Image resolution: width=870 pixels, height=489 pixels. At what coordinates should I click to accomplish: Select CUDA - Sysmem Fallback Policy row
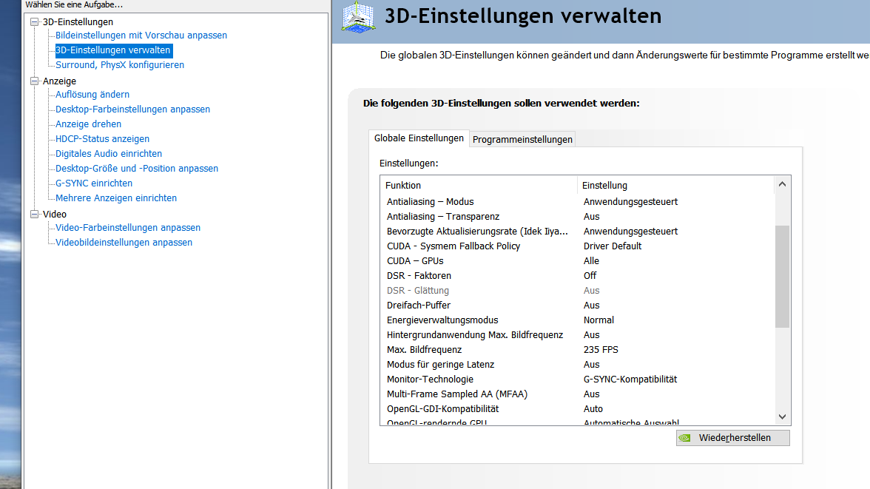tap(577, 246)
